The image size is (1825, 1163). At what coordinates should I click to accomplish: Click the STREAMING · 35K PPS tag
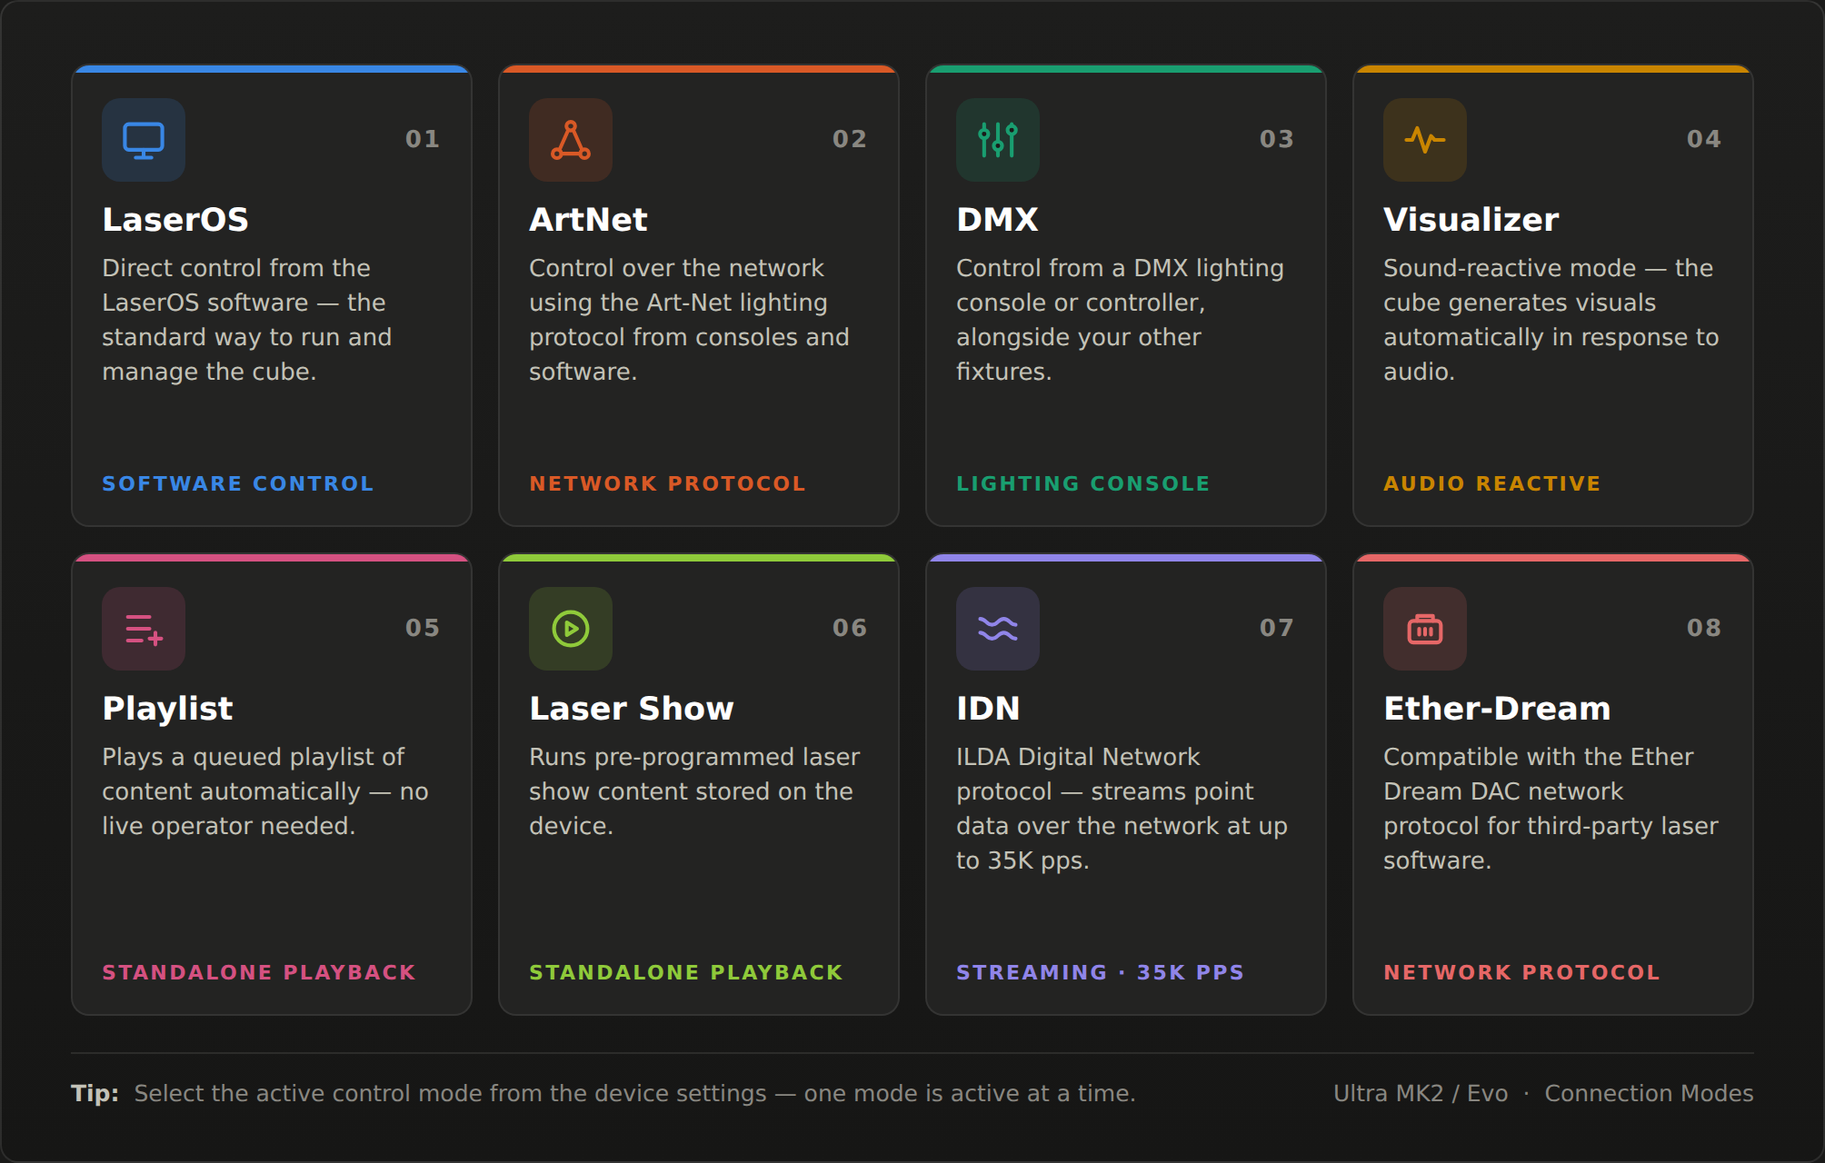tap(1101, 972)
